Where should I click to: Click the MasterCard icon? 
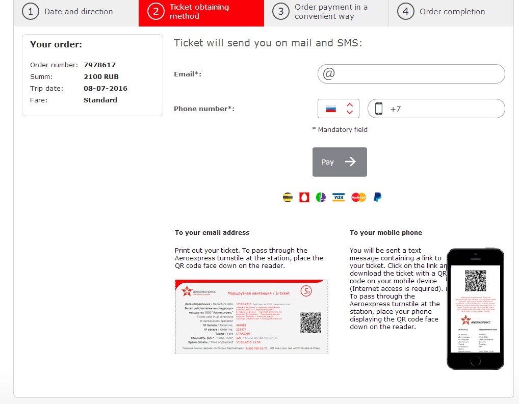(358, 197)
